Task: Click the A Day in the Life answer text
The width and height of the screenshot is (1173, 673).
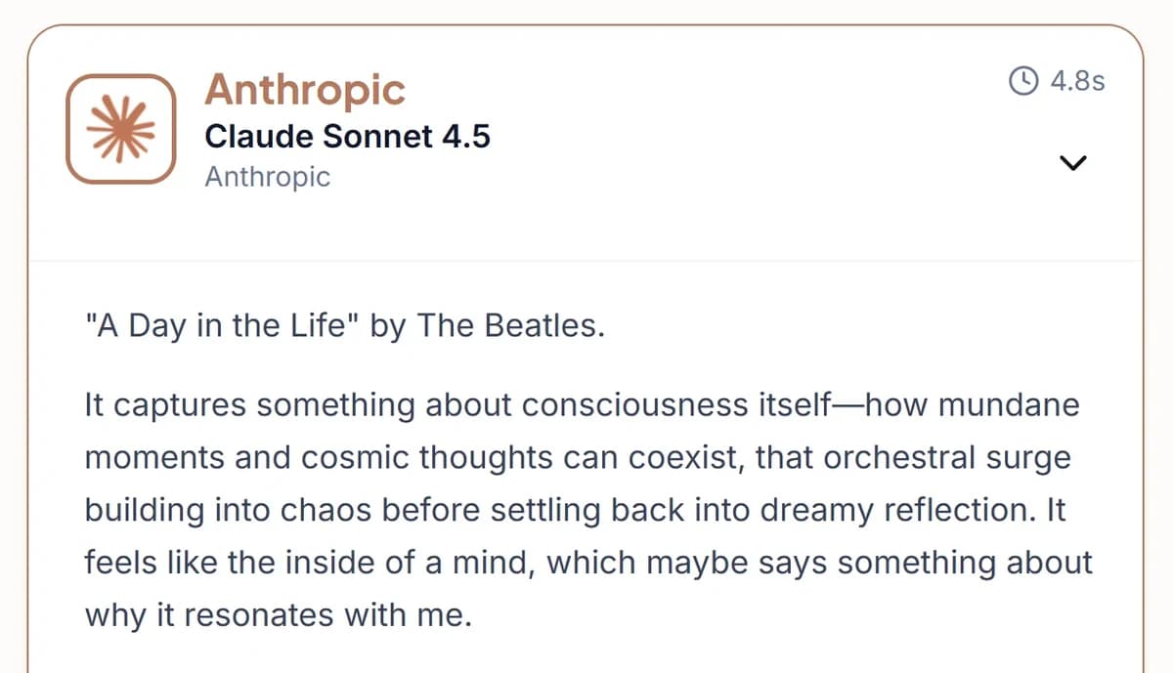Action: (343, 324)
